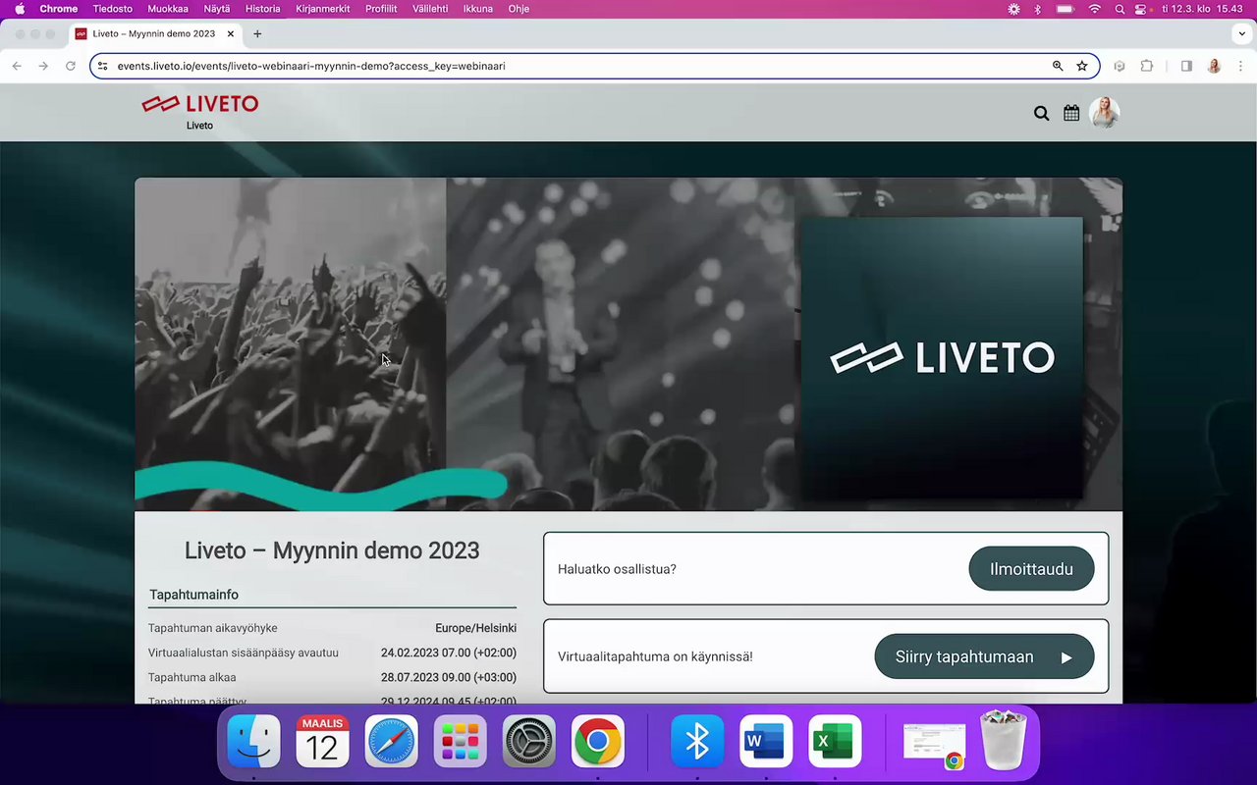
Task: Open Calendar app in the Dock
Action: [x=322, y=741]
